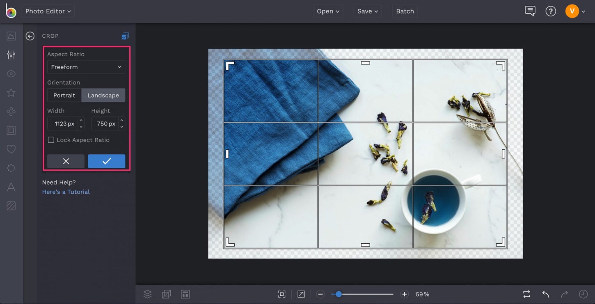Open the Layers panel at bottom toolbar
This screenshot has height=304, width=595.
[147, 294]
